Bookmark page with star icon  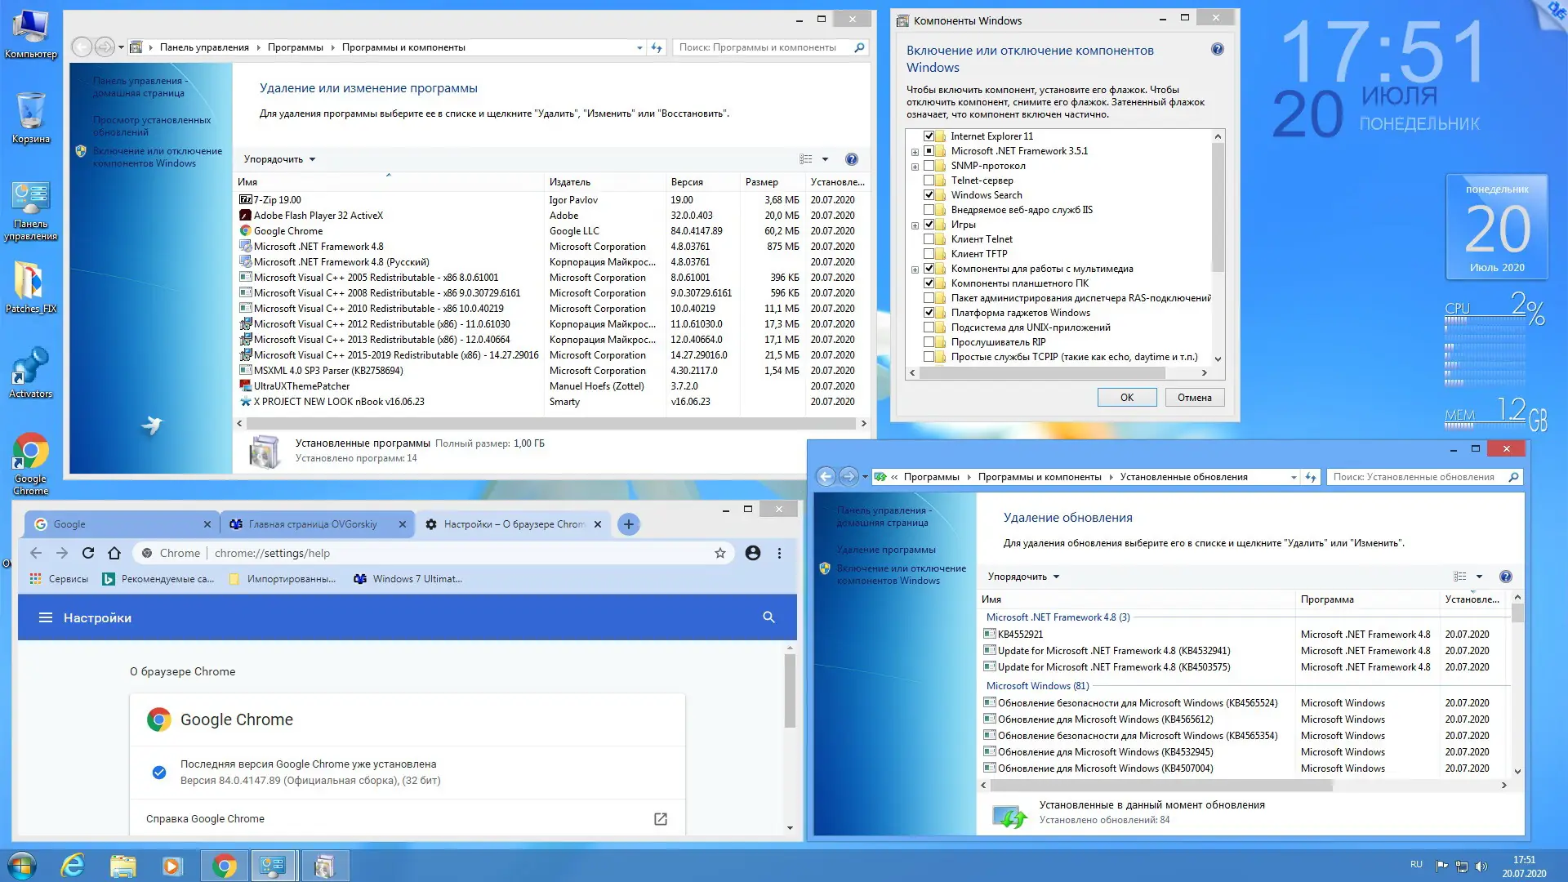click(x=719, y=553)
